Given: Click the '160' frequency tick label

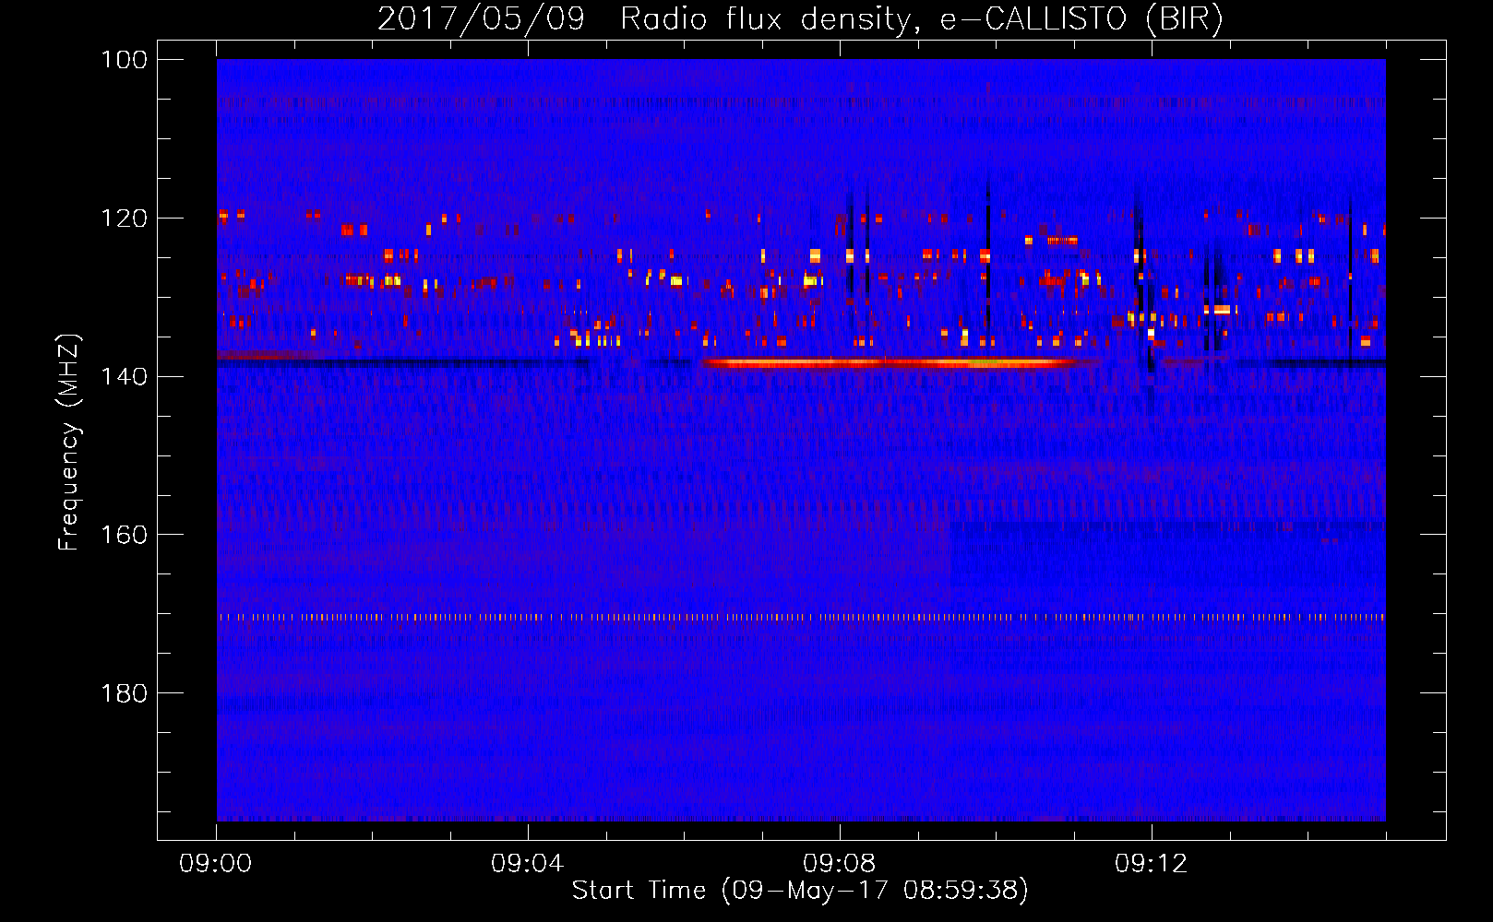Looking at the screenshot, I should [x=124, y=535].
